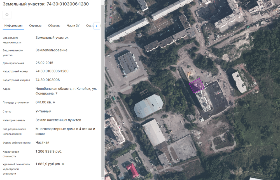Go to the Объекты tab

click(x=54, y=26)
